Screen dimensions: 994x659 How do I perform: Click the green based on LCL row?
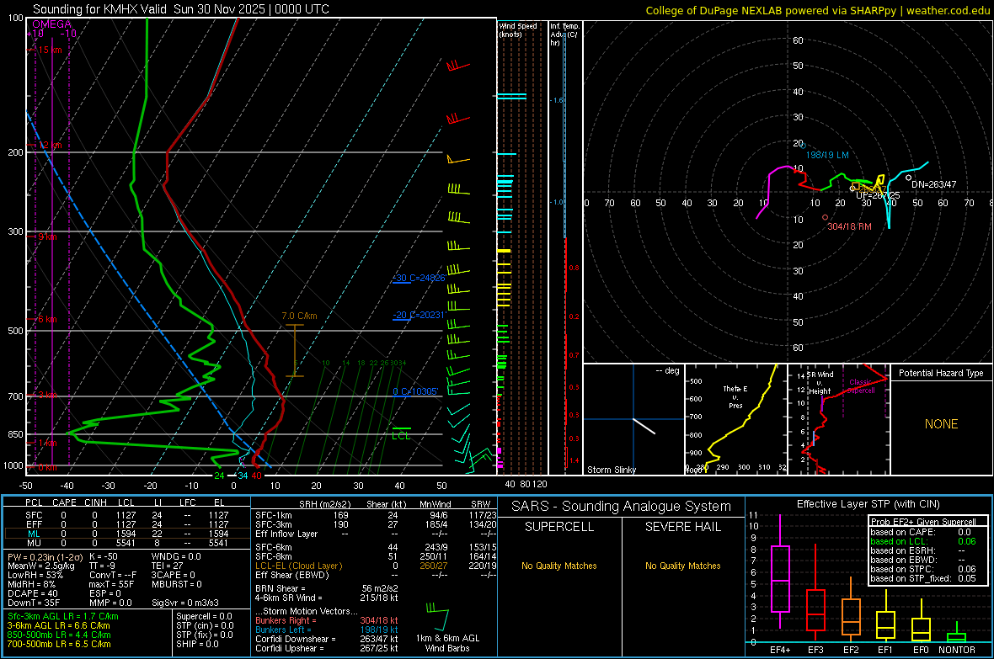[x=923, y=541]
